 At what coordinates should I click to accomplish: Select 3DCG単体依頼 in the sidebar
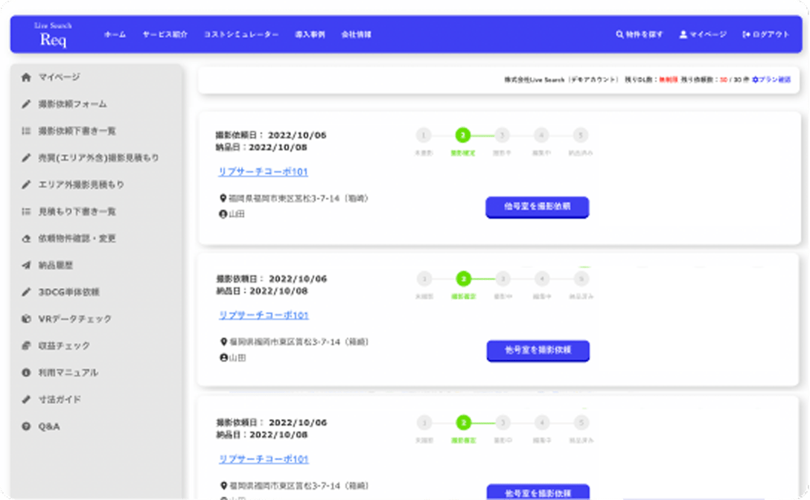[68, 292]
